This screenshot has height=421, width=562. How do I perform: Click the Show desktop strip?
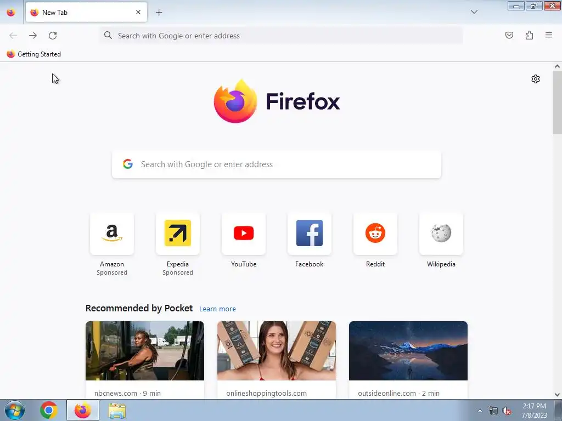pos(558,410)
